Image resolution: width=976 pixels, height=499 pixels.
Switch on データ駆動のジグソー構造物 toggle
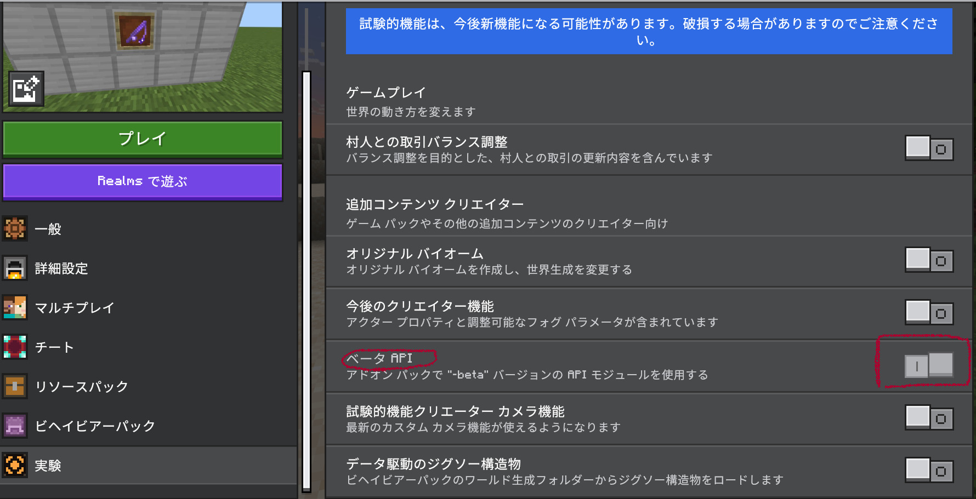pyautogui.click(x=929, y=471)
